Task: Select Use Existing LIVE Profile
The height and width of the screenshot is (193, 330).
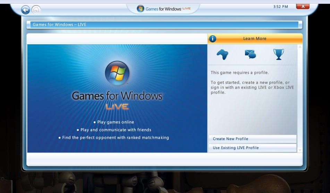Action: [252, 148]
